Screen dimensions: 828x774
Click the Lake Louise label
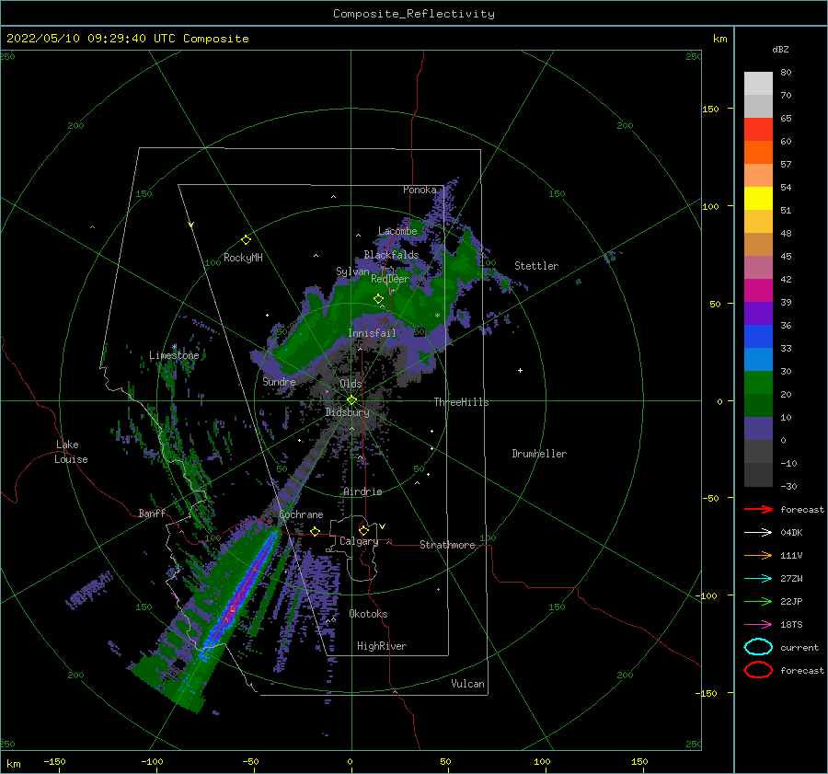[x=71, y=452]
